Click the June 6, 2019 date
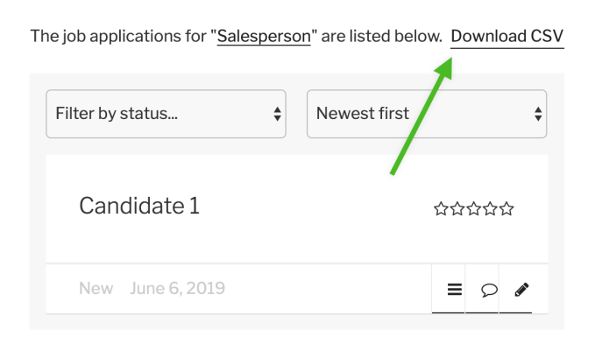The width and height of the screenshot is (595, 351). point(177,289)
